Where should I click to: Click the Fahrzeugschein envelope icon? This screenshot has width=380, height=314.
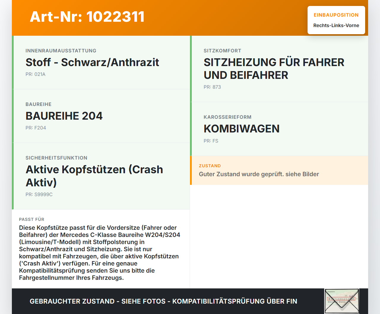(342, 301)
